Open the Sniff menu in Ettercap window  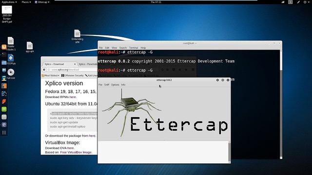tap(107, 85)
